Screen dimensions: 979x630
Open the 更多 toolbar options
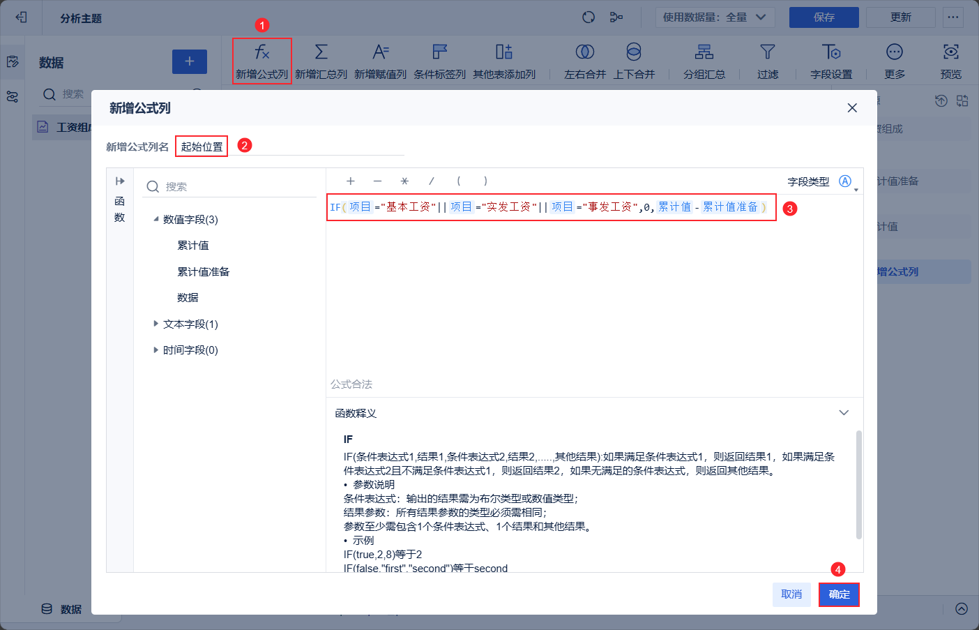pyautogui.click(x=895, y=61)
